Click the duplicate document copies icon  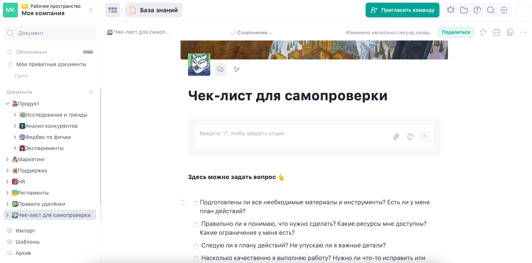click(x=509, y=32)
